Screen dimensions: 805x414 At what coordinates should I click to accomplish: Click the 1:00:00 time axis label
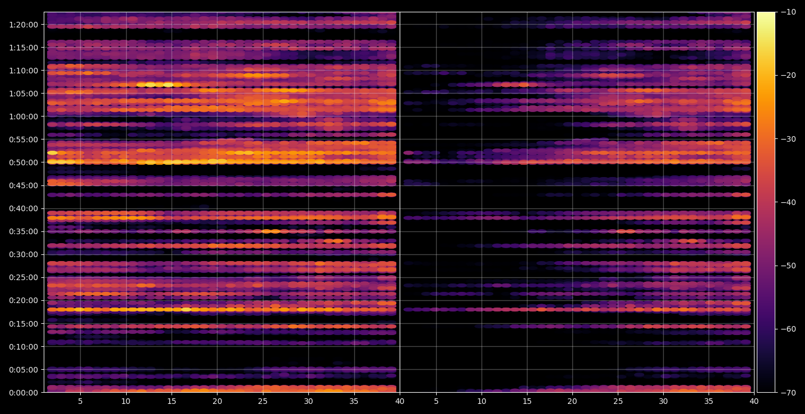[x=24, y=117]
